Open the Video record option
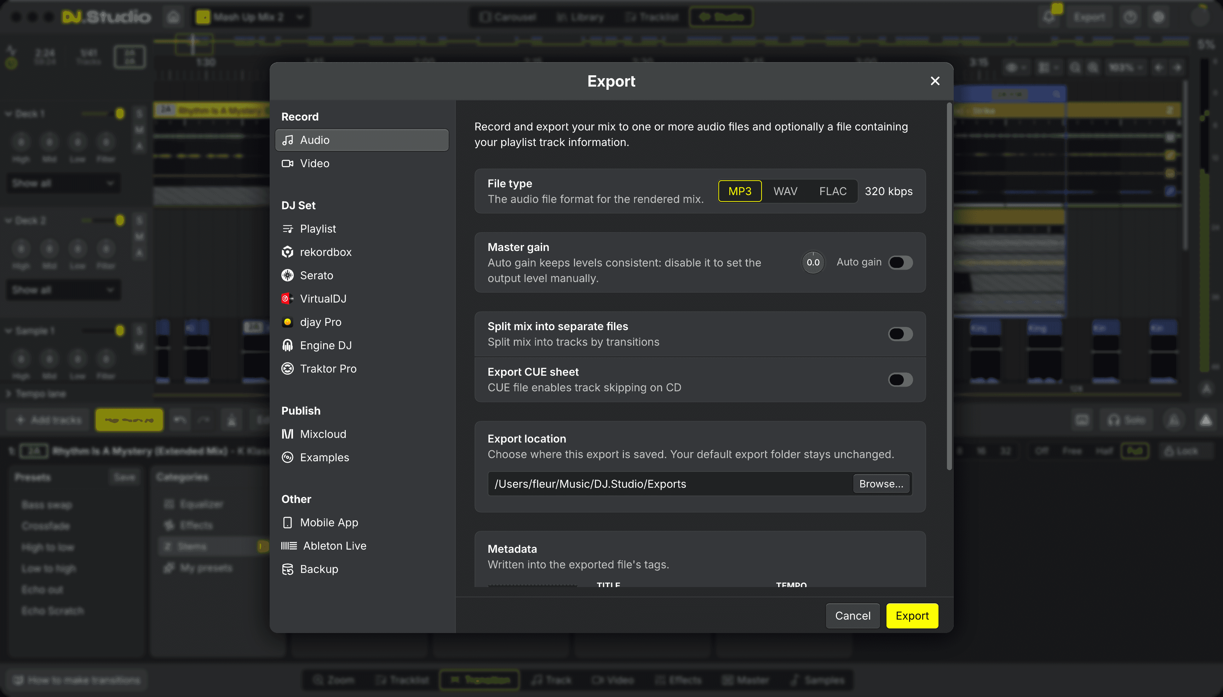Image resolution: width=1223 pixels, height=697 pixels. coord(362,163)
